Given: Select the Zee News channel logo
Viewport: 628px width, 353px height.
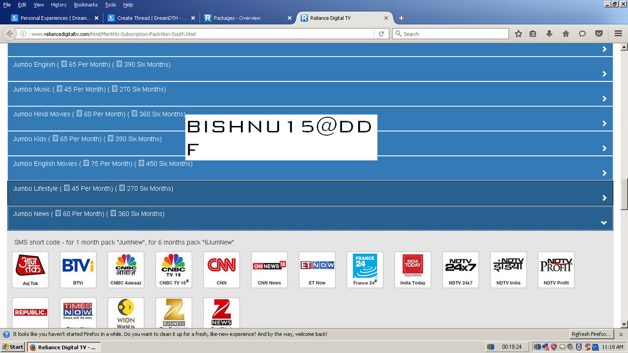Looking at the screenshot, I should point(221,313).
